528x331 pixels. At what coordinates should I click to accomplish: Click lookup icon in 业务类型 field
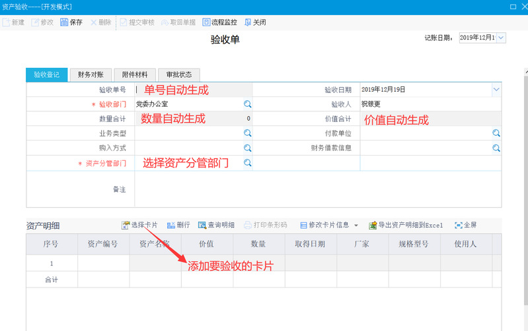[247, 133]
